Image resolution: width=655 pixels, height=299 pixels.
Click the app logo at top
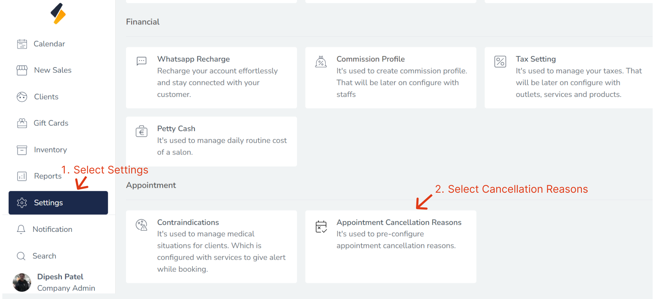[58, 14]
